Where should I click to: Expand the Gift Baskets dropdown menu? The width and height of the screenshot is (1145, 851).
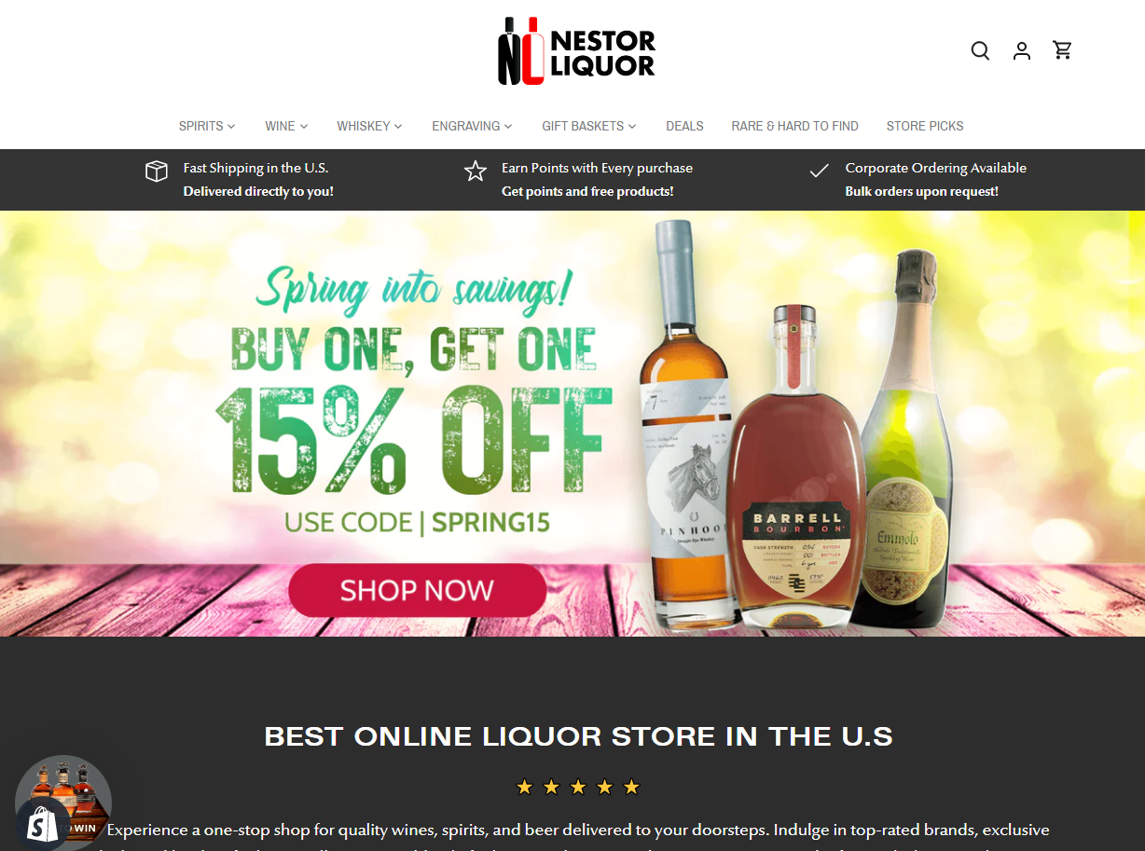tap(589, 126)
